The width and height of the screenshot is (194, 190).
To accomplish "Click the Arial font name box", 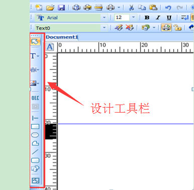I will [x=68, y=18].
